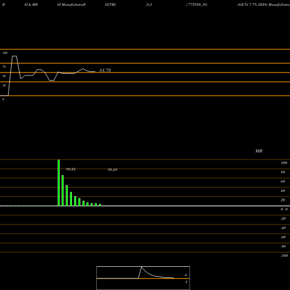Image resolution: width=290 pixels, height=290 pixels.
Task: Click the 'MR' panel label
Action: point(259,151)
